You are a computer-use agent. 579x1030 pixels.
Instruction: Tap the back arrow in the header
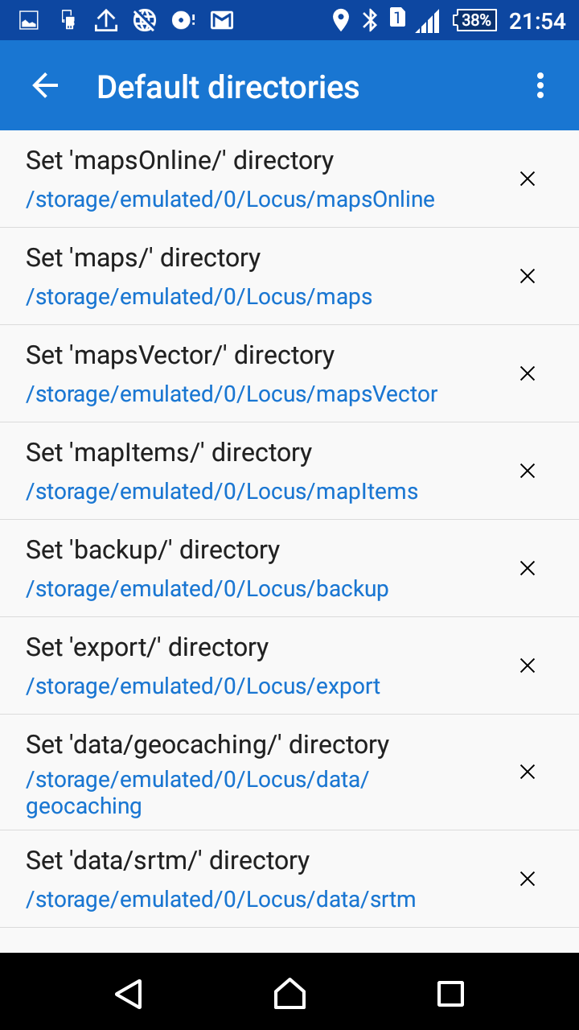[x=45, y=86]
